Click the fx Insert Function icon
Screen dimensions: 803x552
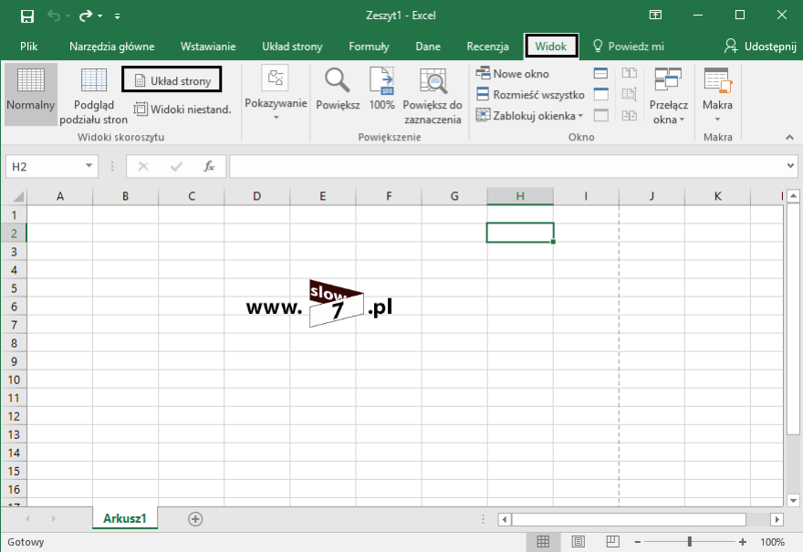point(209,166)
